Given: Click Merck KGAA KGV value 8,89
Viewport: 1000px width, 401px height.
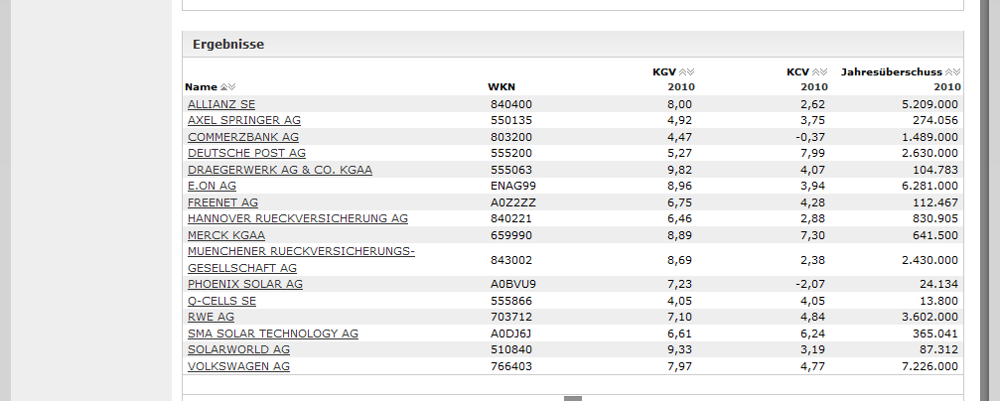Looking at the screenshot, I should [678, 235].
